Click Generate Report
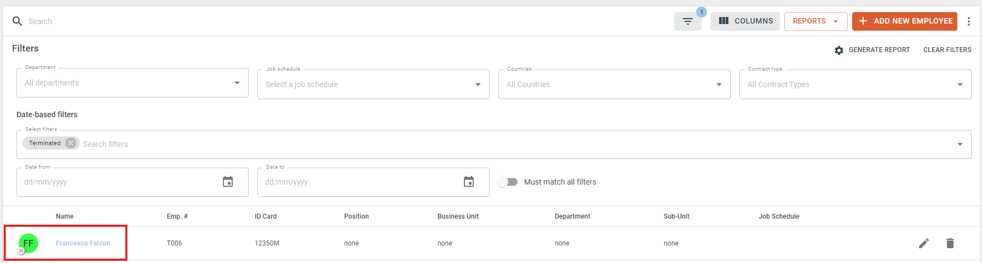The image size is (982, 263). 872,50
